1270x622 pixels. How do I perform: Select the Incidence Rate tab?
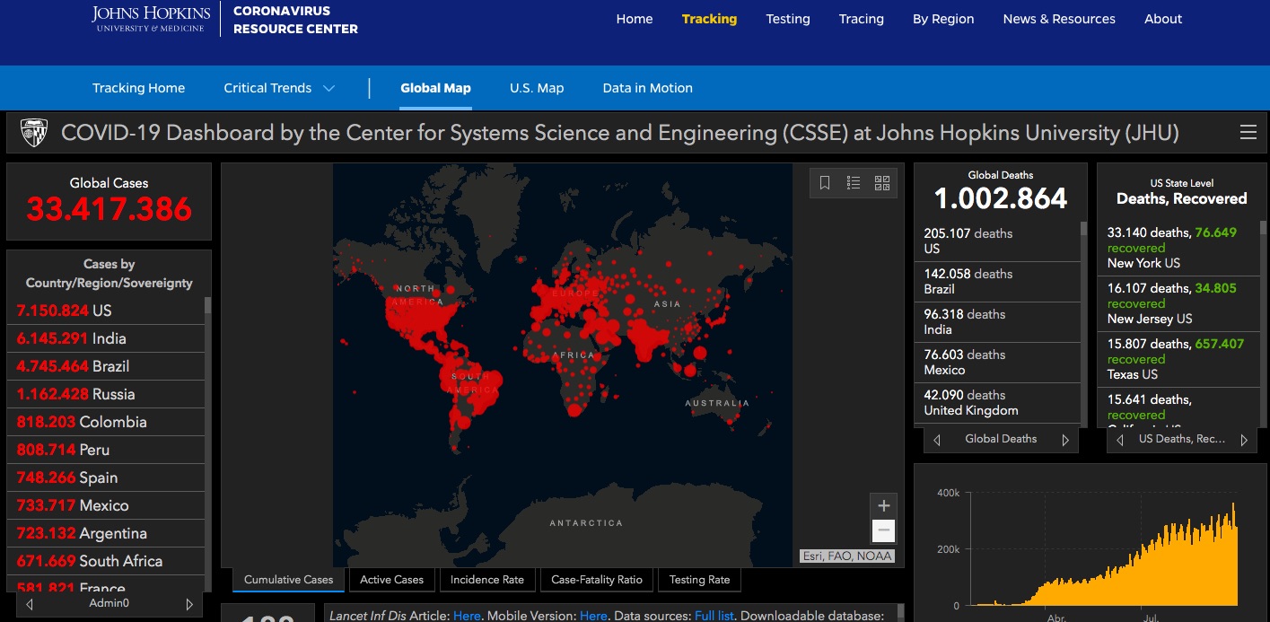coord(486,580)
